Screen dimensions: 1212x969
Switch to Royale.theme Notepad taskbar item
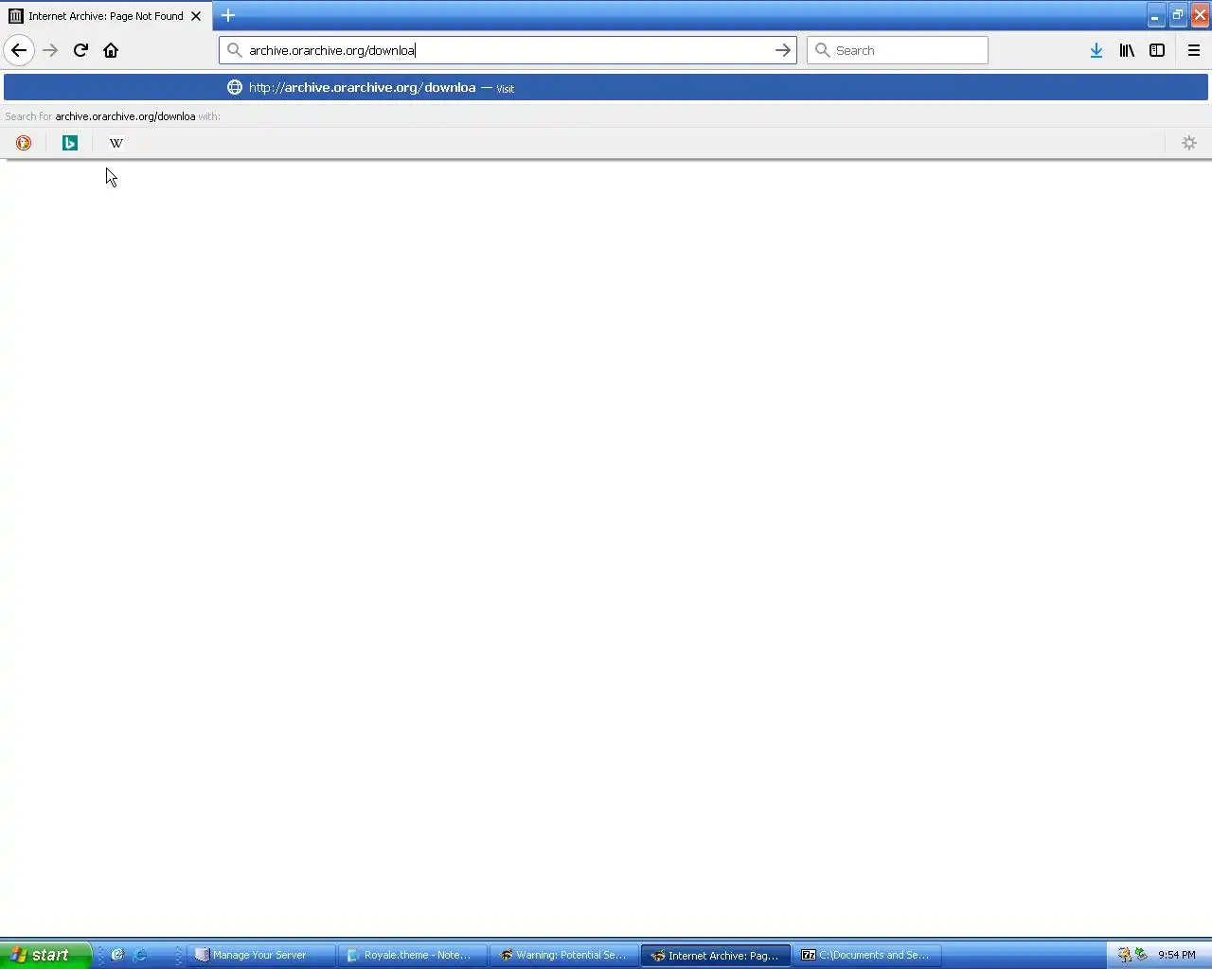point(413,955)
